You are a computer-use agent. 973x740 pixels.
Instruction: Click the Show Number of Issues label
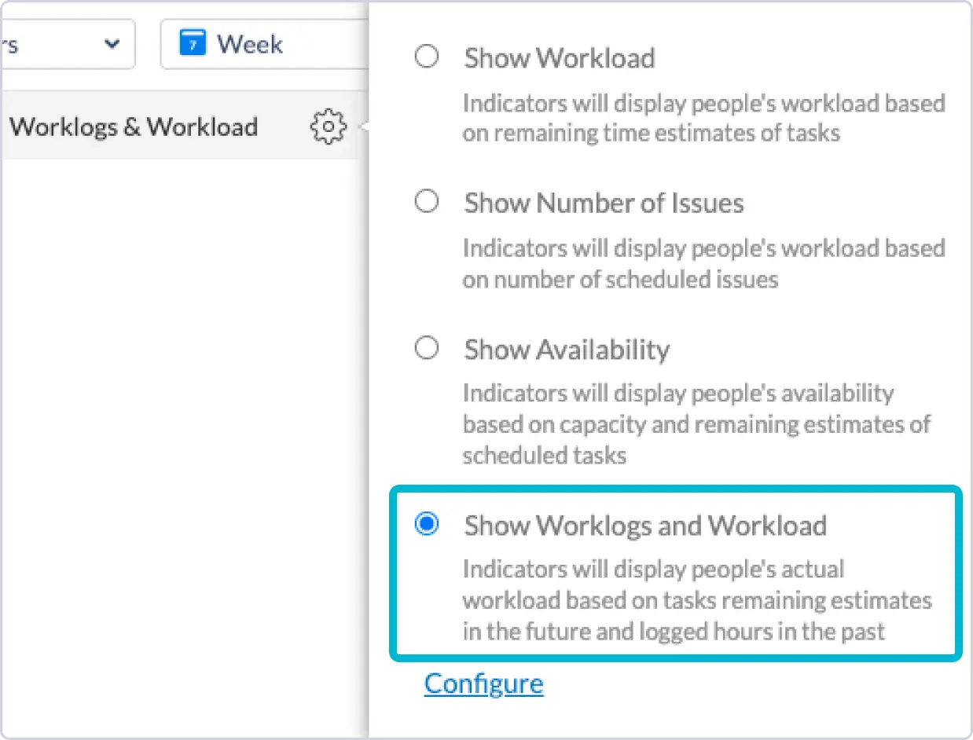(604, 203)
